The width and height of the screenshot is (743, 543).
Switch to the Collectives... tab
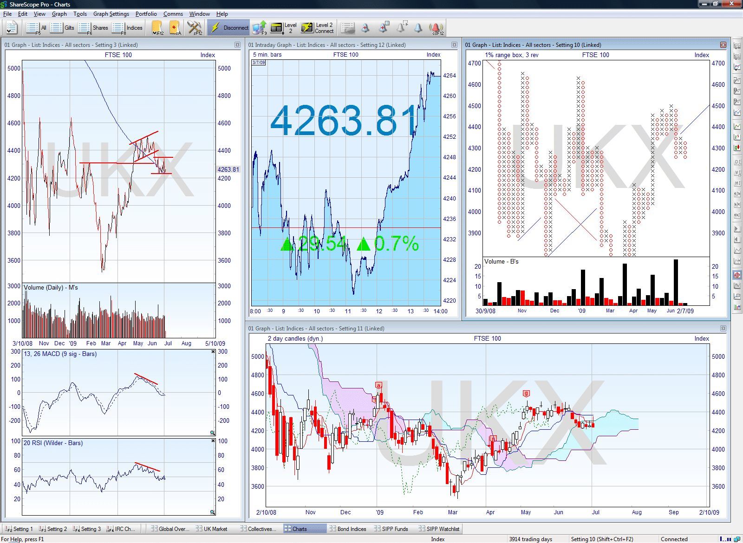coord(258,529)
